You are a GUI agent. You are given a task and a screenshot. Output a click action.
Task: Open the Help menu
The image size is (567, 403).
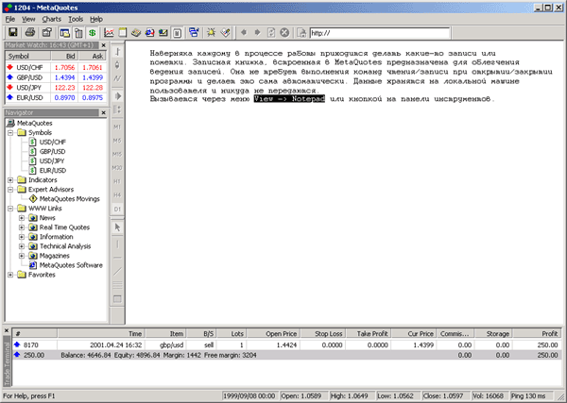coord(96,19)
